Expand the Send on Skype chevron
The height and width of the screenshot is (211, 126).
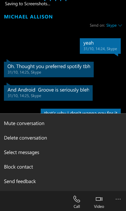pyautogui.click(x=120, y=25)
